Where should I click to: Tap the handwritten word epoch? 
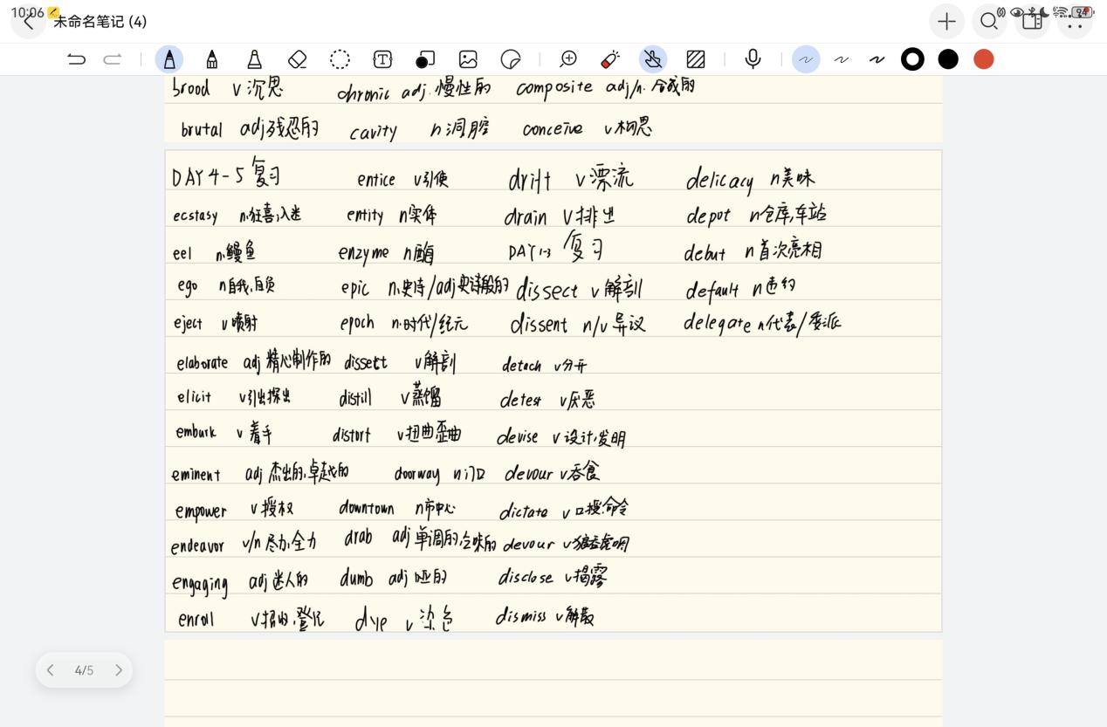(x=357, y=324)
